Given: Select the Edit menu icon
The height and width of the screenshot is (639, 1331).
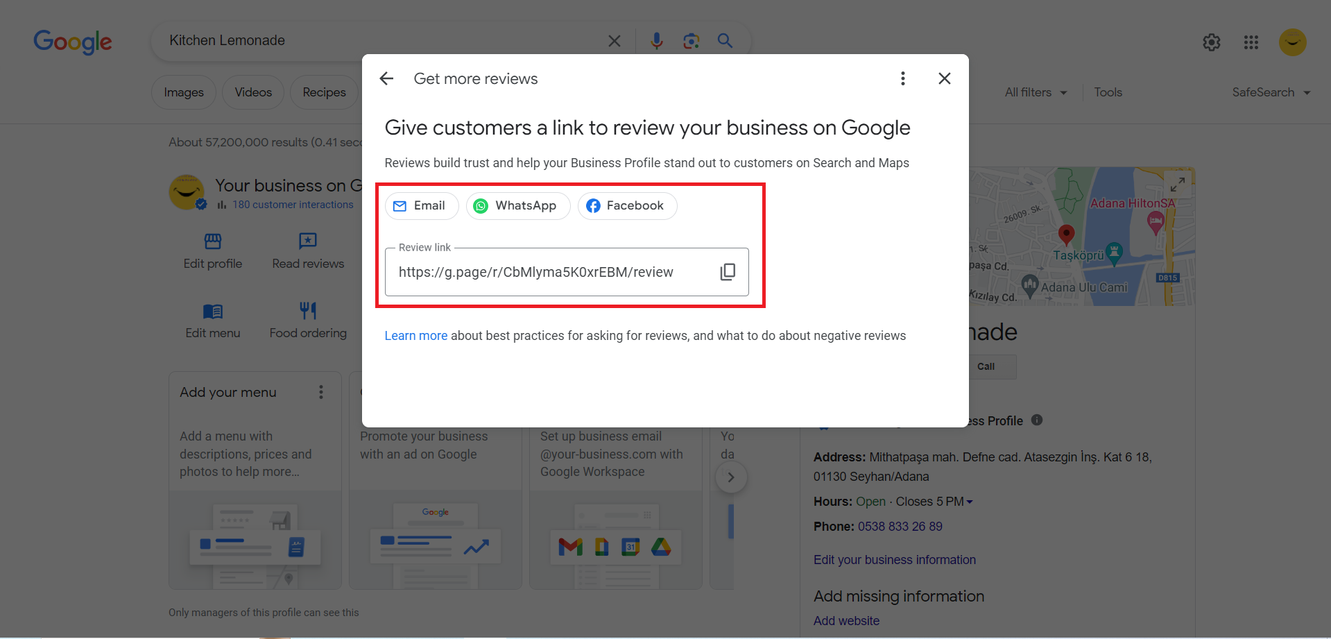Looking at the screenshot, I should 212,312.
